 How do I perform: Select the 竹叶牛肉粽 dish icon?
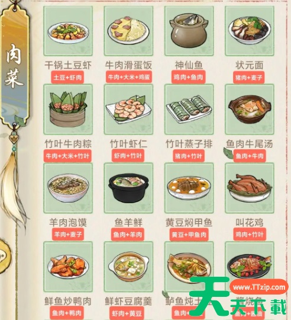[x=68, y=109]
